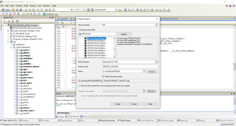Click the Start toolbar button
This screenshot has width=236, height=126.
click(6, 10)
